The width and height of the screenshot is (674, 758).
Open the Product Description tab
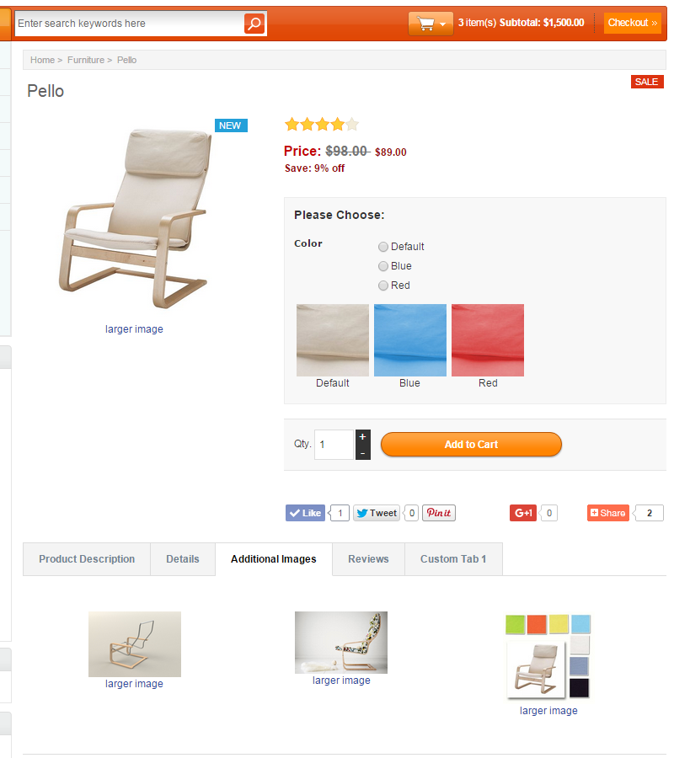(x=85, y=558)
